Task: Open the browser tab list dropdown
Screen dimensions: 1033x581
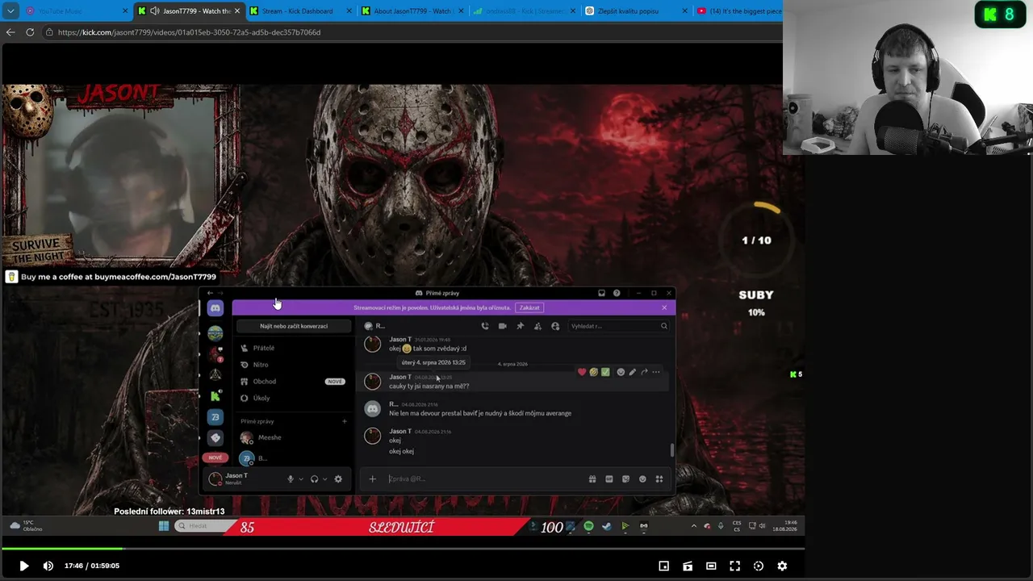Action: 10,11
